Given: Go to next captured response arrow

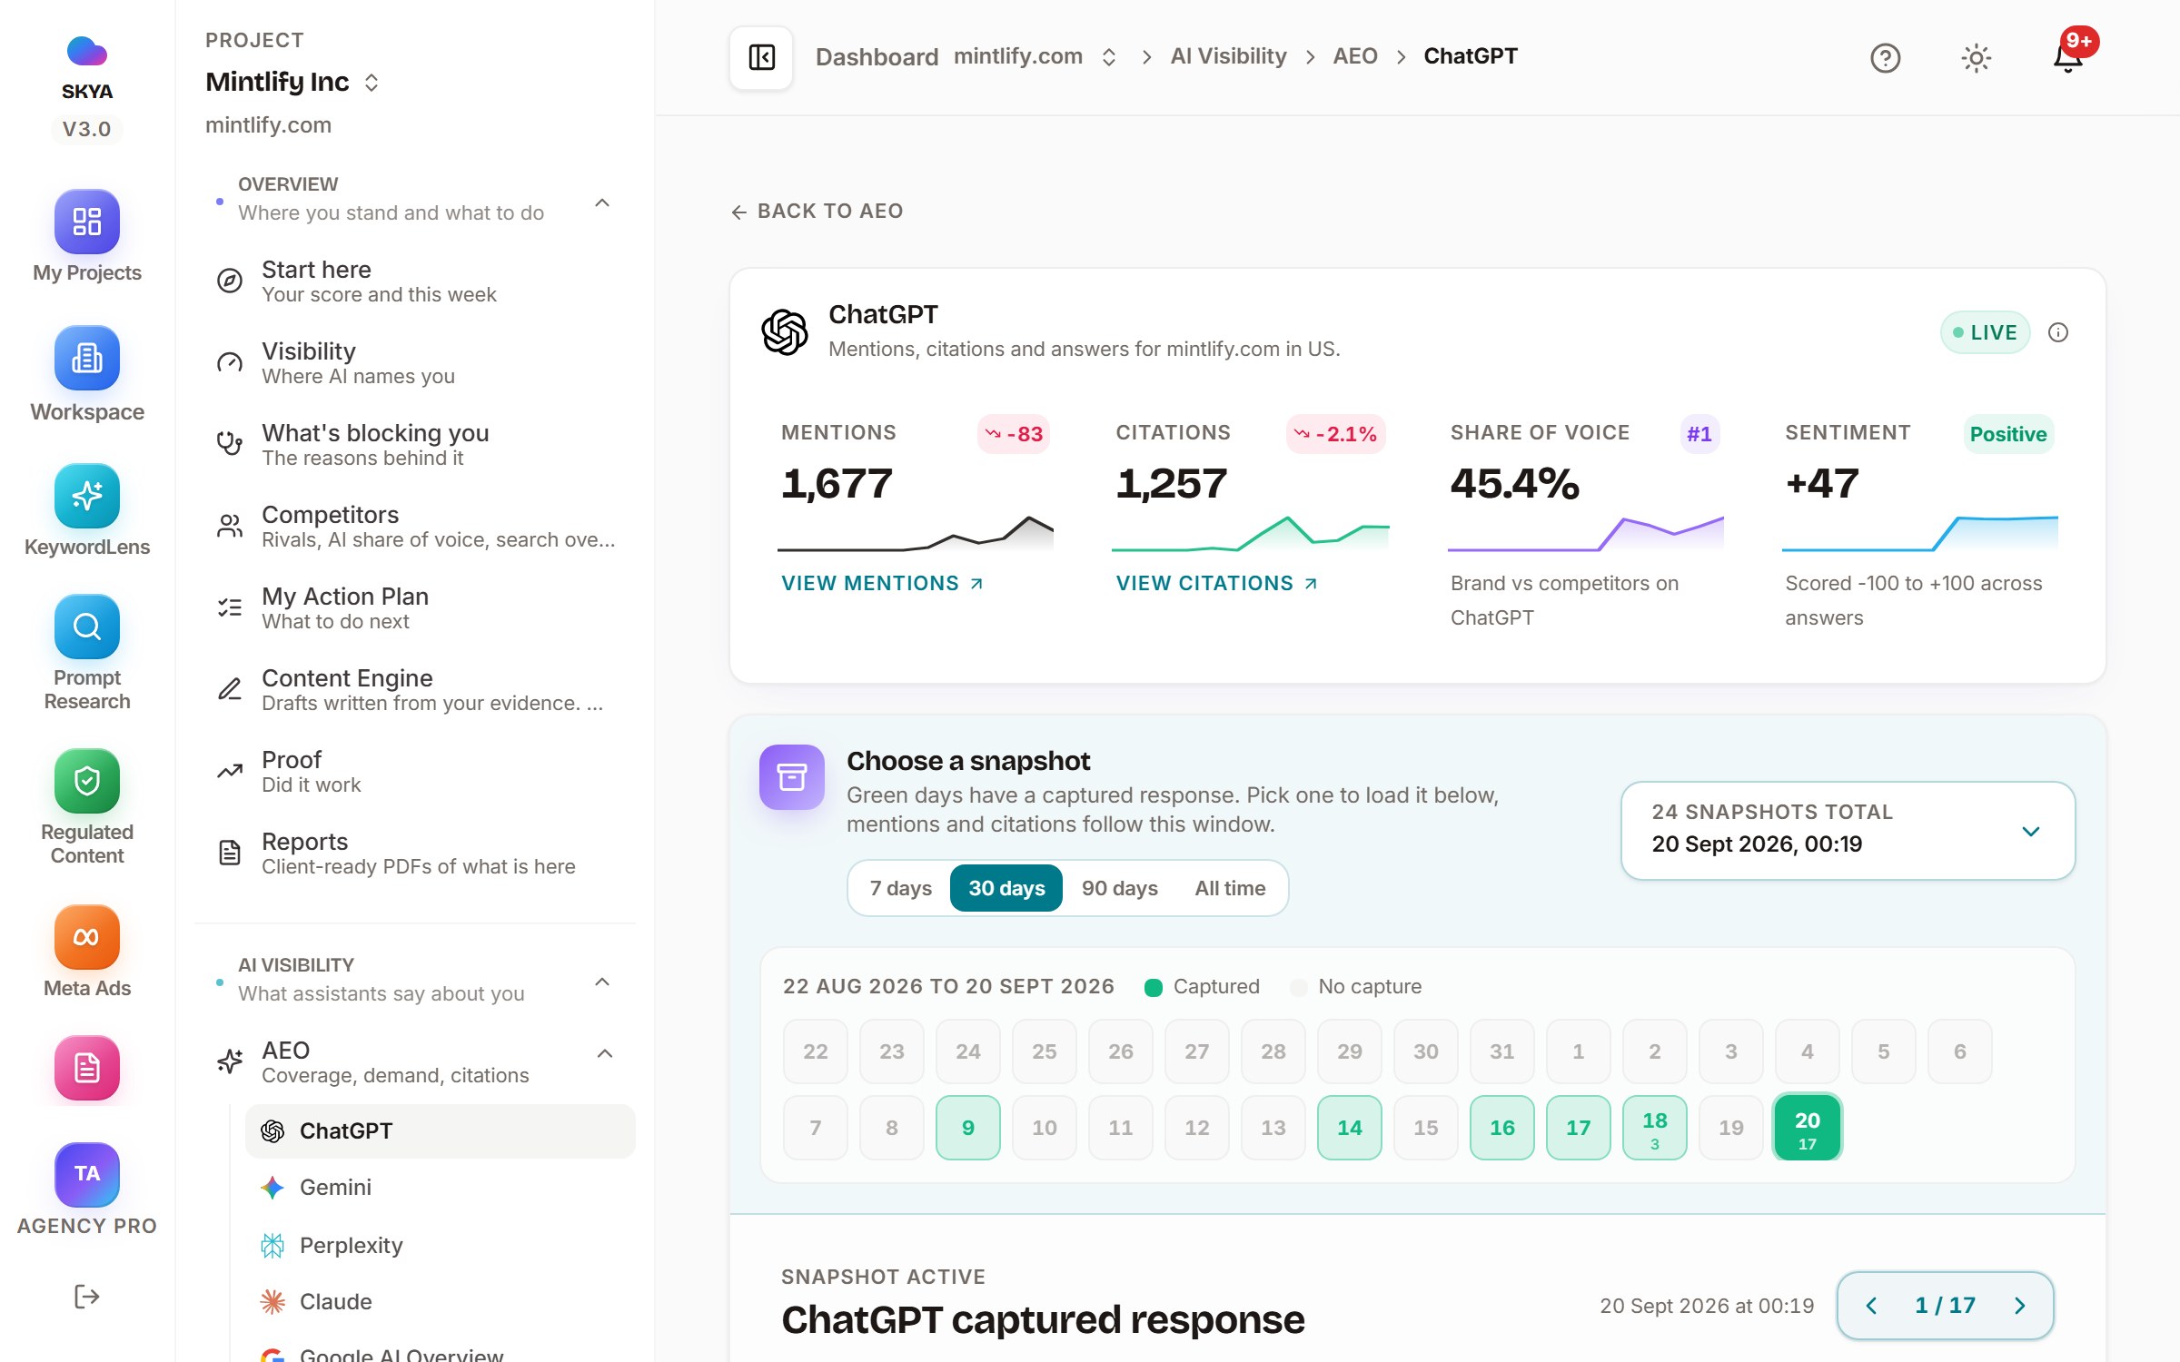Looking at the screenshot, I should tap(2020, 1306).
